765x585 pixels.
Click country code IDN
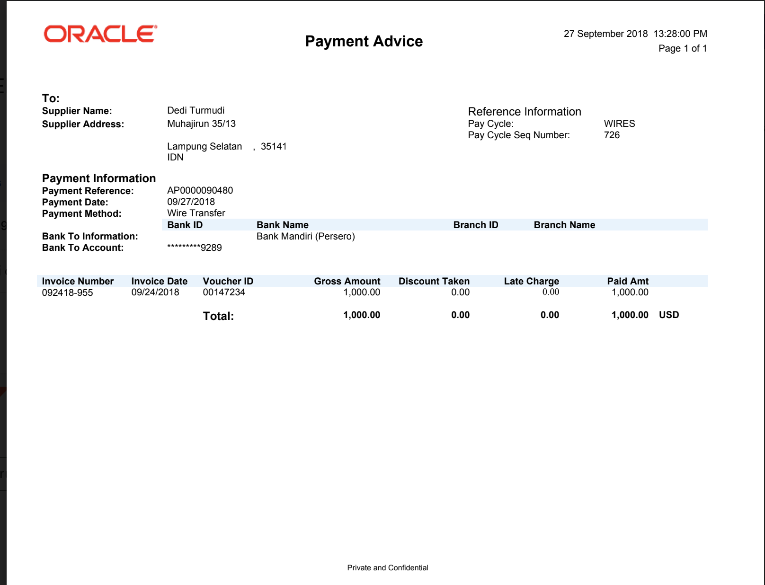pyautogui.click(x=175, y=157)
